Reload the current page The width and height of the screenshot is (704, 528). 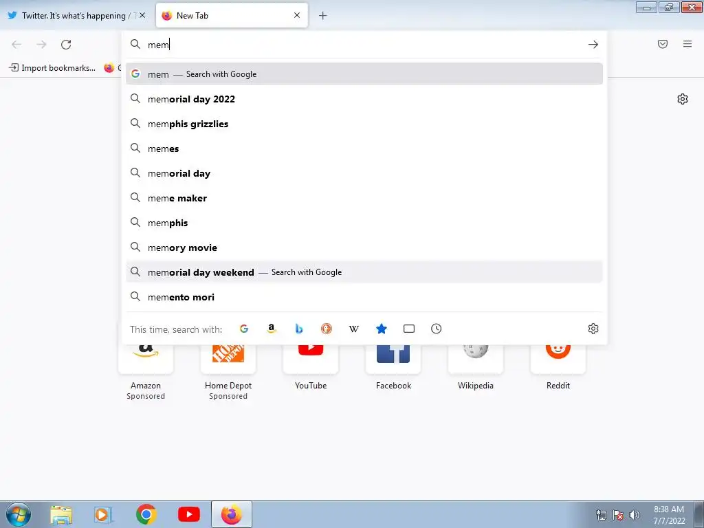point(66,45)
